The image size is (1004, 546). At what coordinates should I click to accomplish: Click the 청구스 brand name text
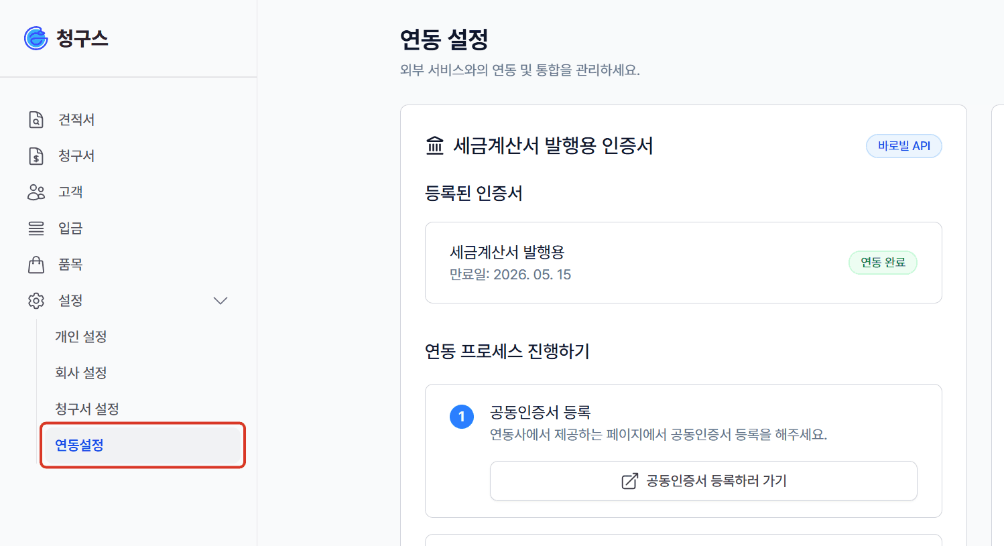click(x=82, y=38)
